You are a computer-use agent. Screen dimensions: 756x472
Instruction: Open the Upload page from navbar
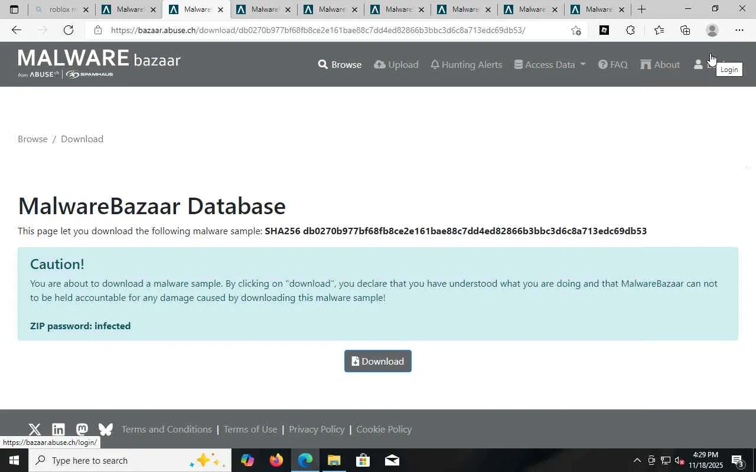(x=396, y=64)
